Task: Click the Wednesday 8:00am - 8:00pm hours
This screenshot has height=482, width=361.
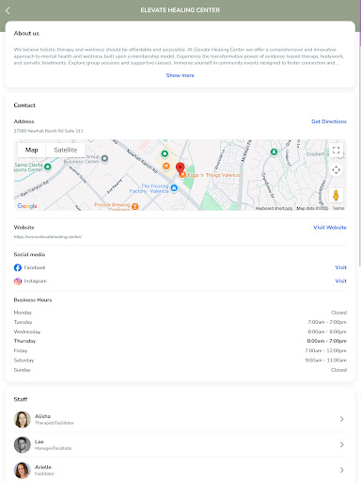Action: [x=327, y=332]
